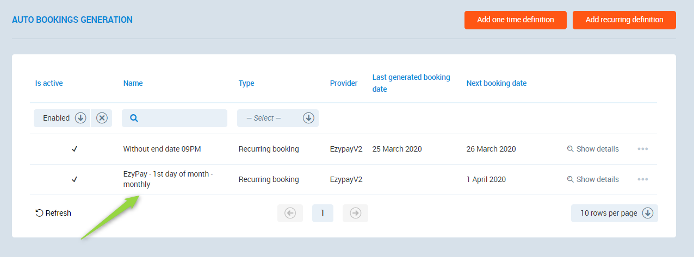The height and width of the screenshot is (257, 694).
Task: Click the clear filter X icon
Action: [102, 118]
